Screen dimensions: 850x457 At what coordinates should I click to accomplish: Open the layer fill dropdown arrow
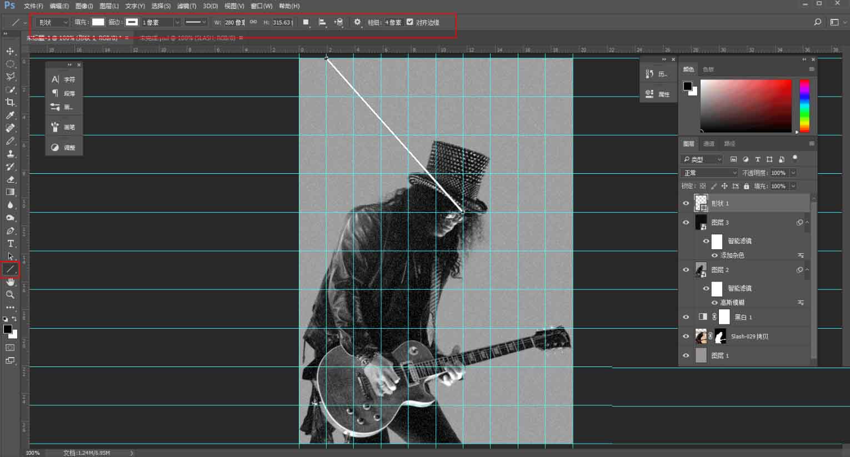[x=793, y=186]
